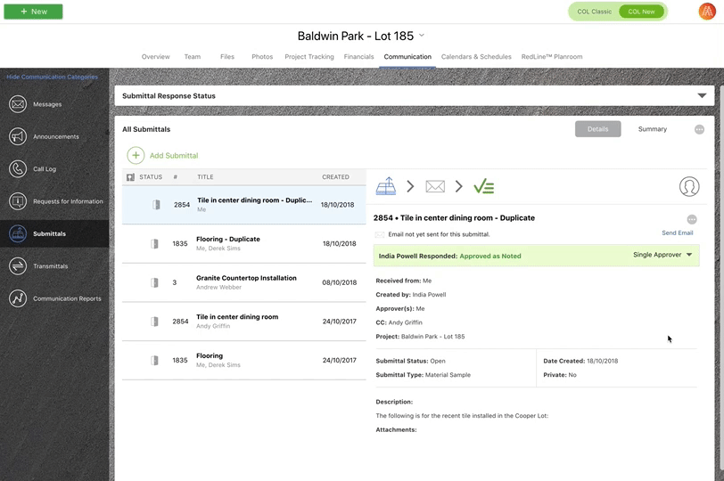Click the STATUS column header text
This screenshot has height=481, width=724.
[151, 177]
